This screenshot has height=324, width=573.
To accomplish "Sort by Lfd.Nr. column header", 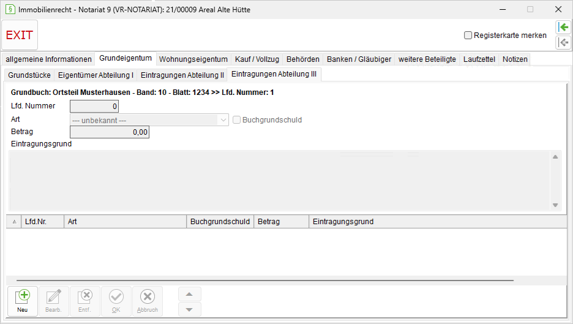I will 42,222.
